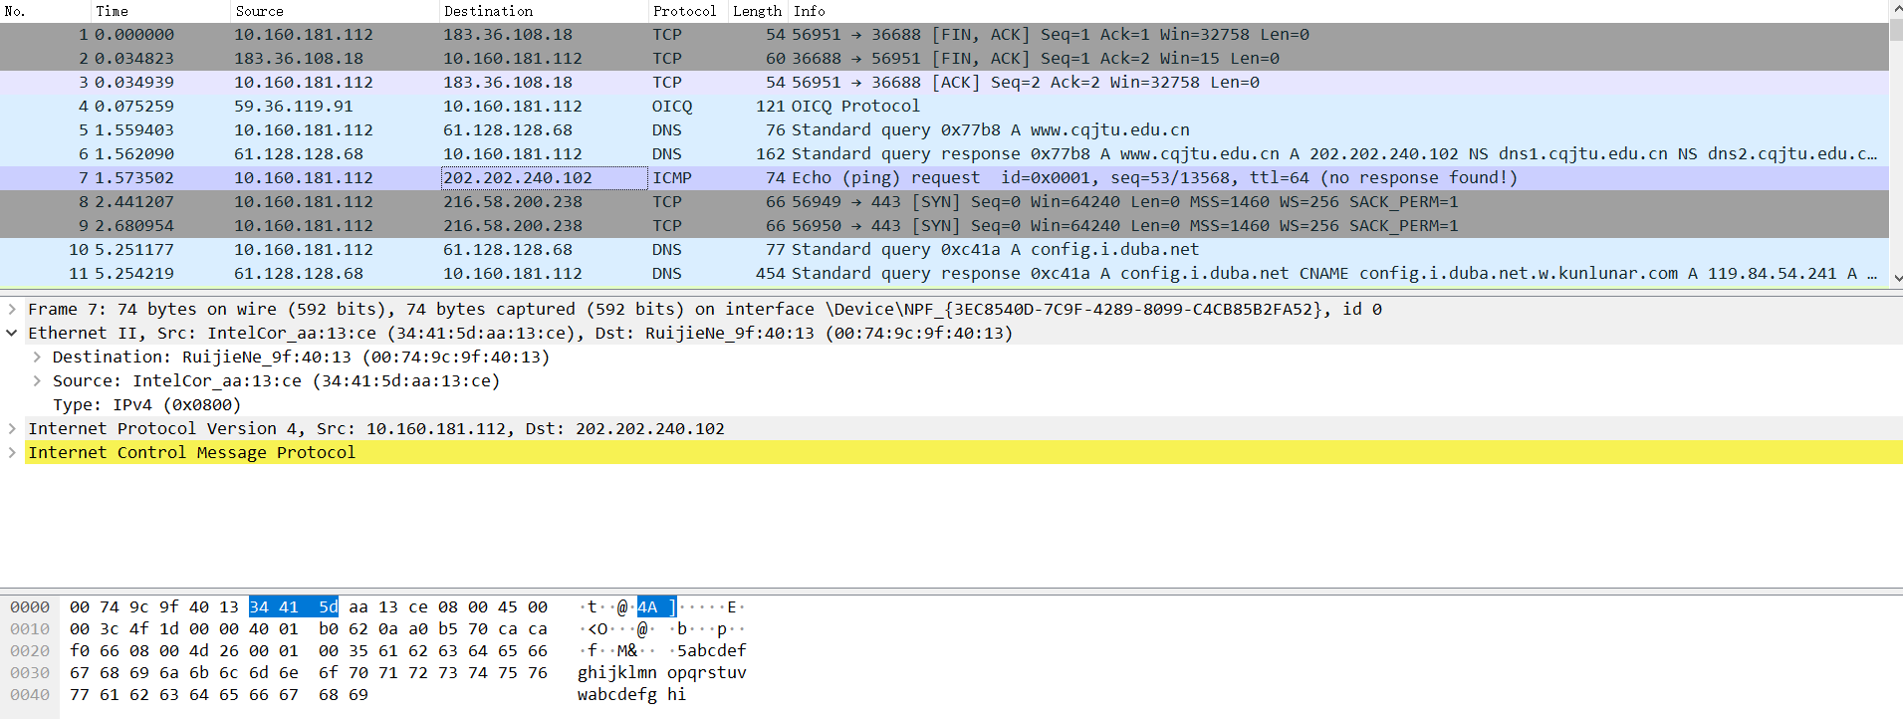Image resolution: width=1903 pixels, height=719 pixels.
Task: Click ASCII text 'ghijklmn opqrstuv'
Action: 662,672
